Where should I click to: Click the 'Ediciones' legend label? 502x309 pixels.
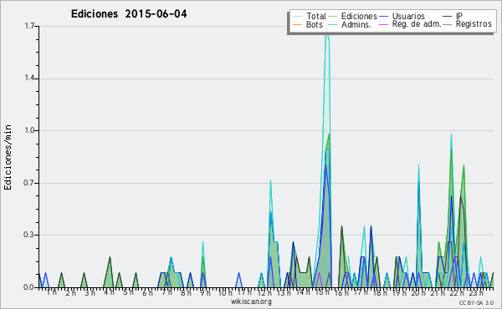click(359, 16)
